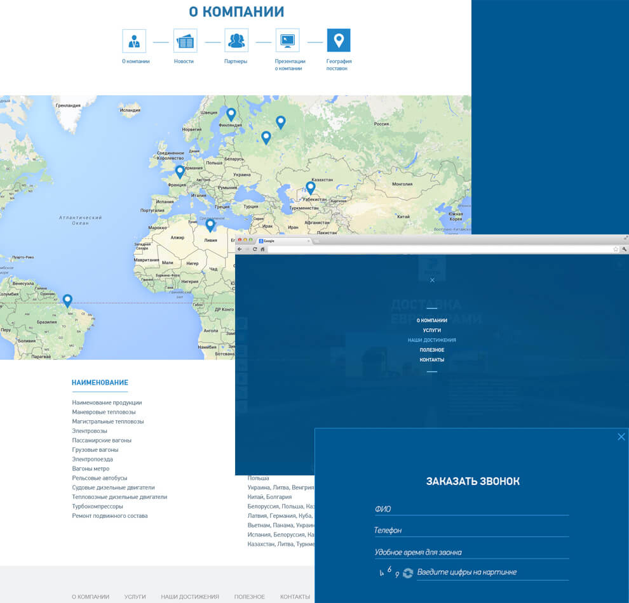Open 'Презентации о компании' monitor icon
Image resolution: width=629 pixels, height=603 pixels.
(x=287, y=41)
